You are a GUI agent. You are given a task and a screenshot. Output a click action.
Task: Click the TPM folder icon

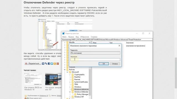pos(72,84)
